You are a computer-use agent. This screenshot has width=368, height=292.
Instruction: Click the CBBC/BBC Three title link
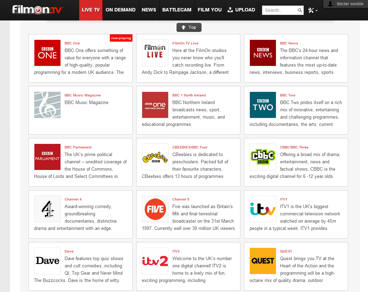[x=294, y=147]
